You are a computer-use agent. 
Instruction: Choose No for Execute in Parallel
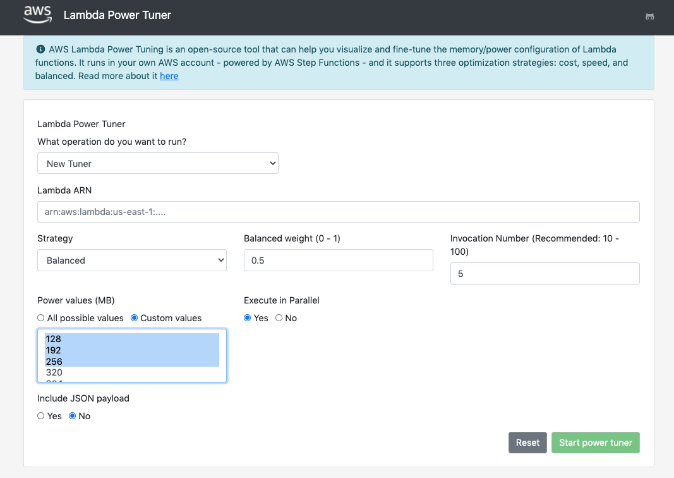(x=279, y=318)
